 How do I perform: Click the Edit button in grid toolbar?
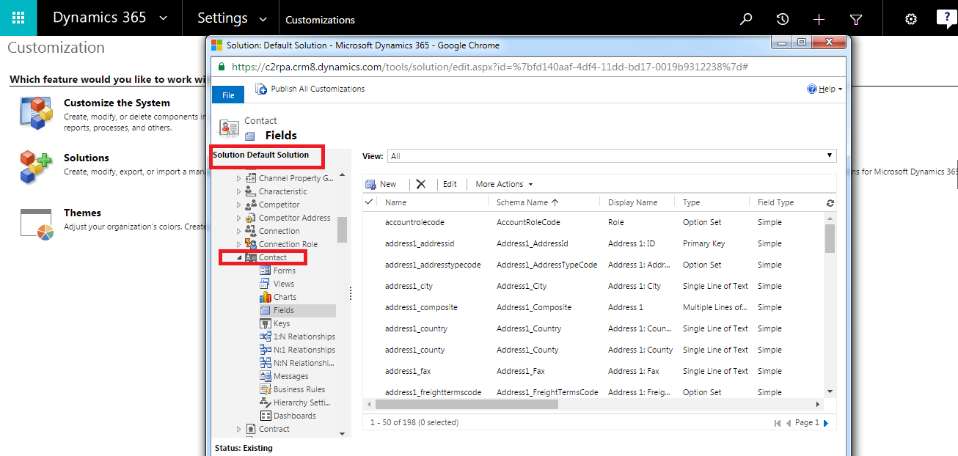click(x=450, y=184)
